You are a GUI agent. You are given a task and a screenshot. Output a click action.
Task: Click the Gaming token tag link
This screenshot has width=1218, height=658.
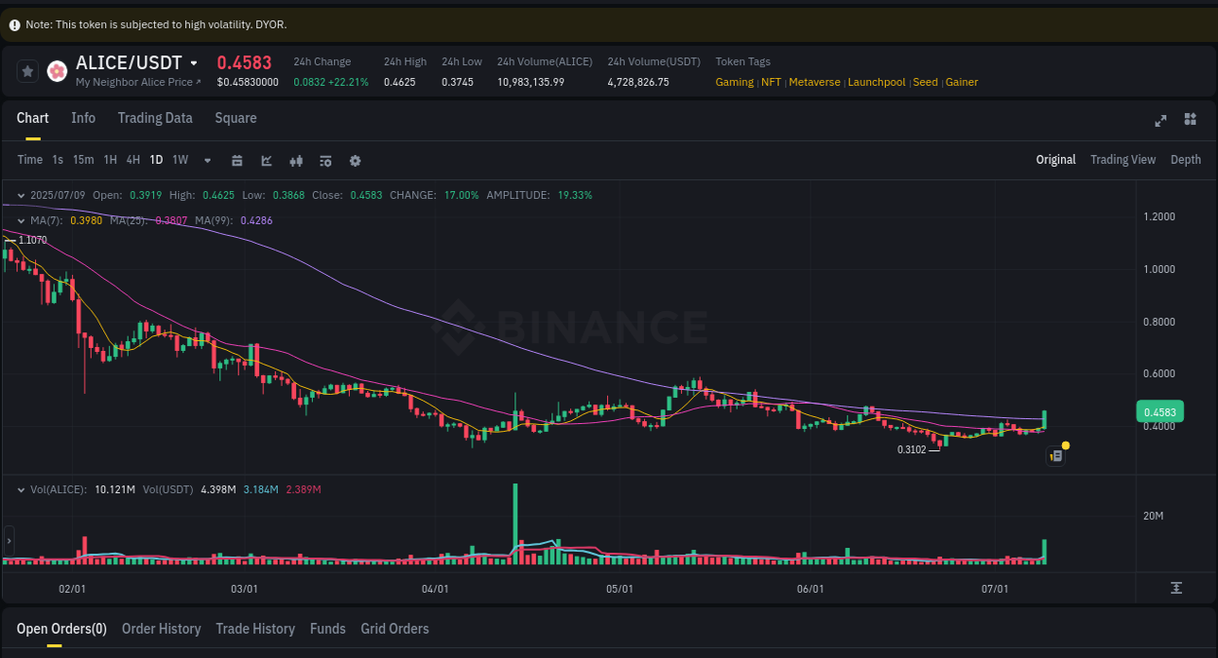[735, 82]
